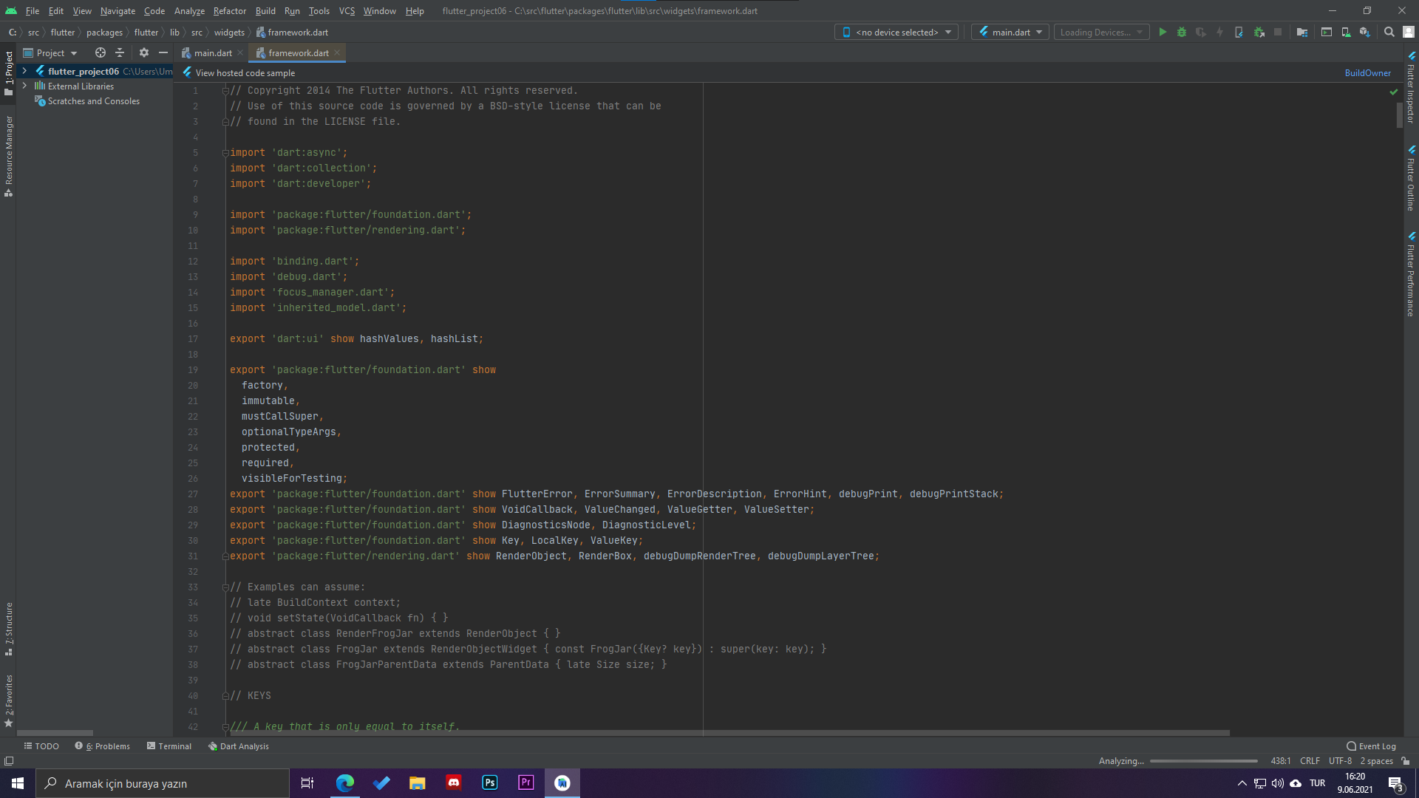Open the SDK Manager icon

point(1365,33)
